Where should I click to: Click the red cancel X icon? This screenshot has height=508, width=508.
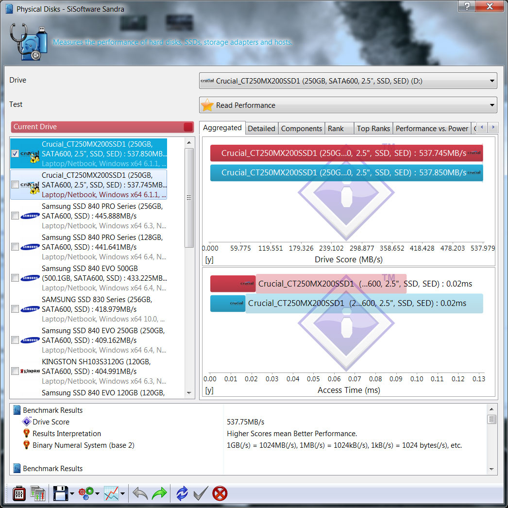coord(220,493)
